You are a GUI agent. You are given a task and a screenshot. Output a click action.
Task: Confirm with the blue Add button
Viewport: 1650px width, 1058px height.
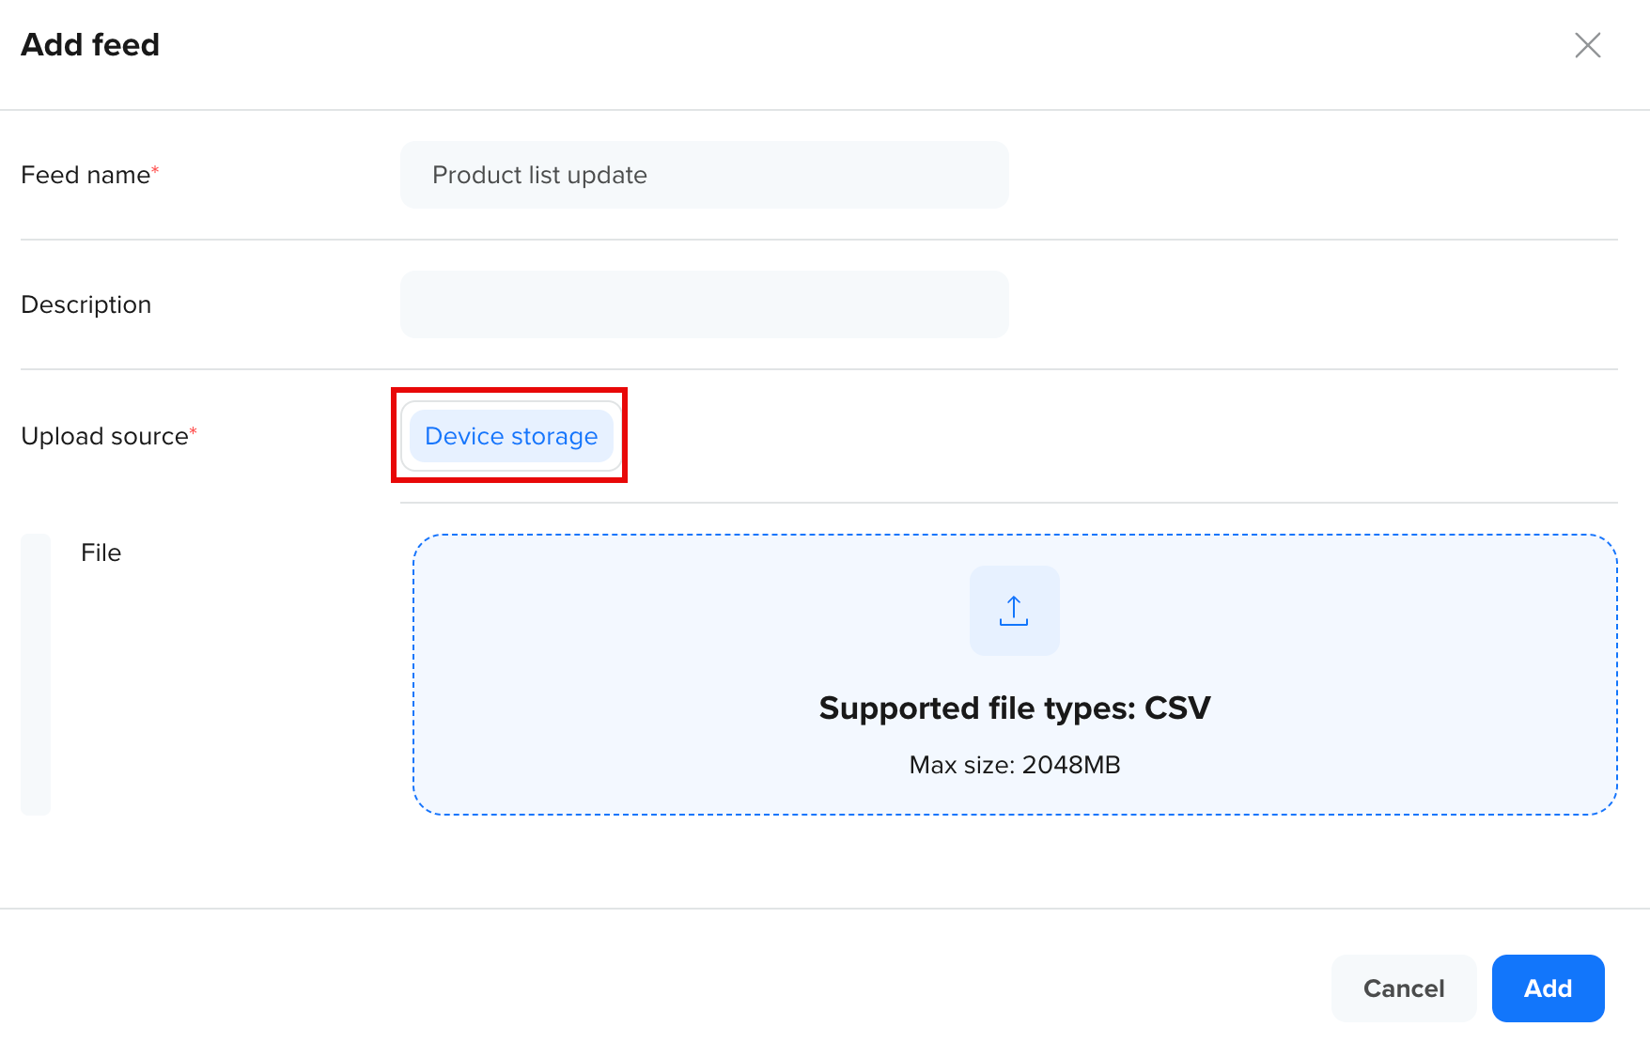point(1548,988)
